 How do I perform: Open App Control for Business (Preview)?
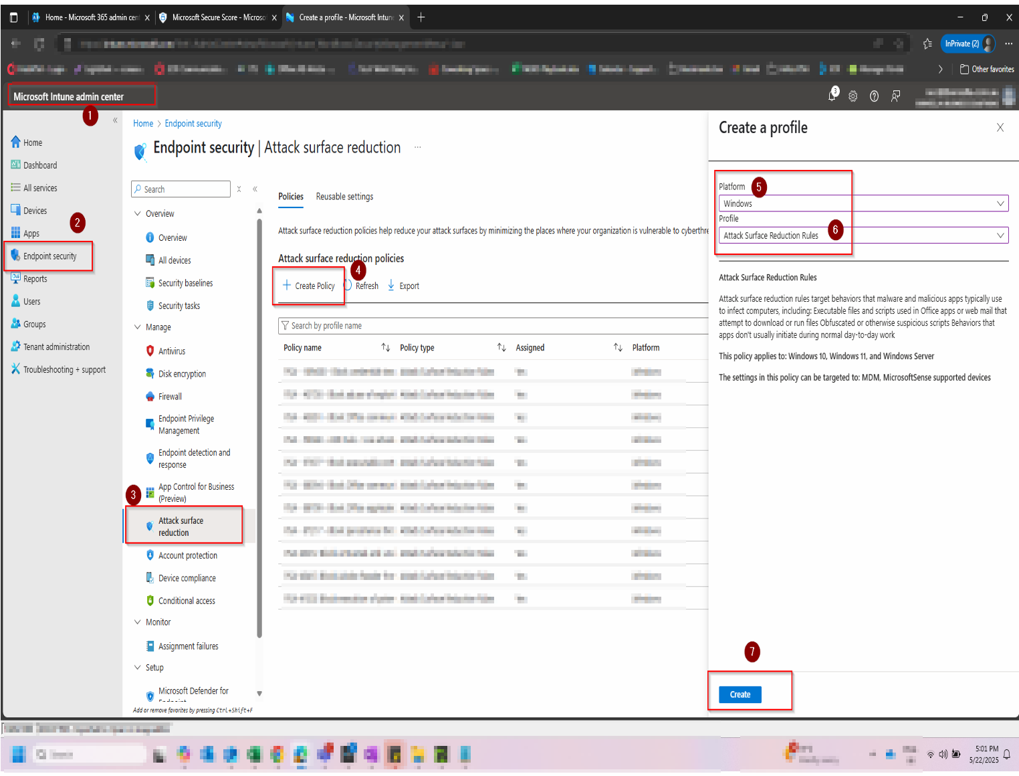(x=191, y=493)
